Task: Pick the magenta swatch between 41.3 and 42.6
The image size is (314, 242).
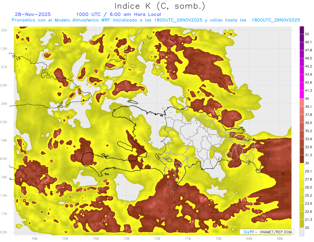Action: tap(302, 87)
